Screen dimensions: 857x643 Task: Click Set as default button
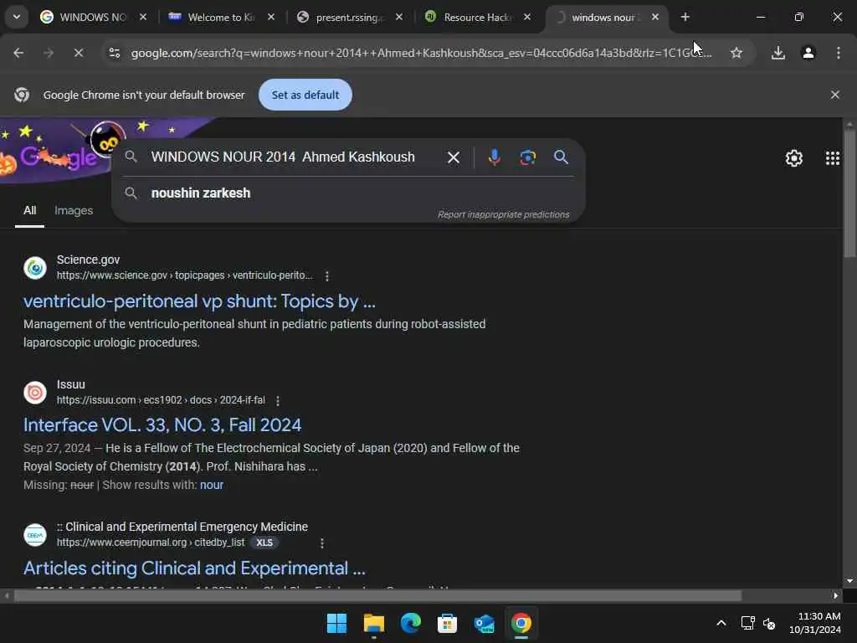pyautogui.click(x=305, y=95)
